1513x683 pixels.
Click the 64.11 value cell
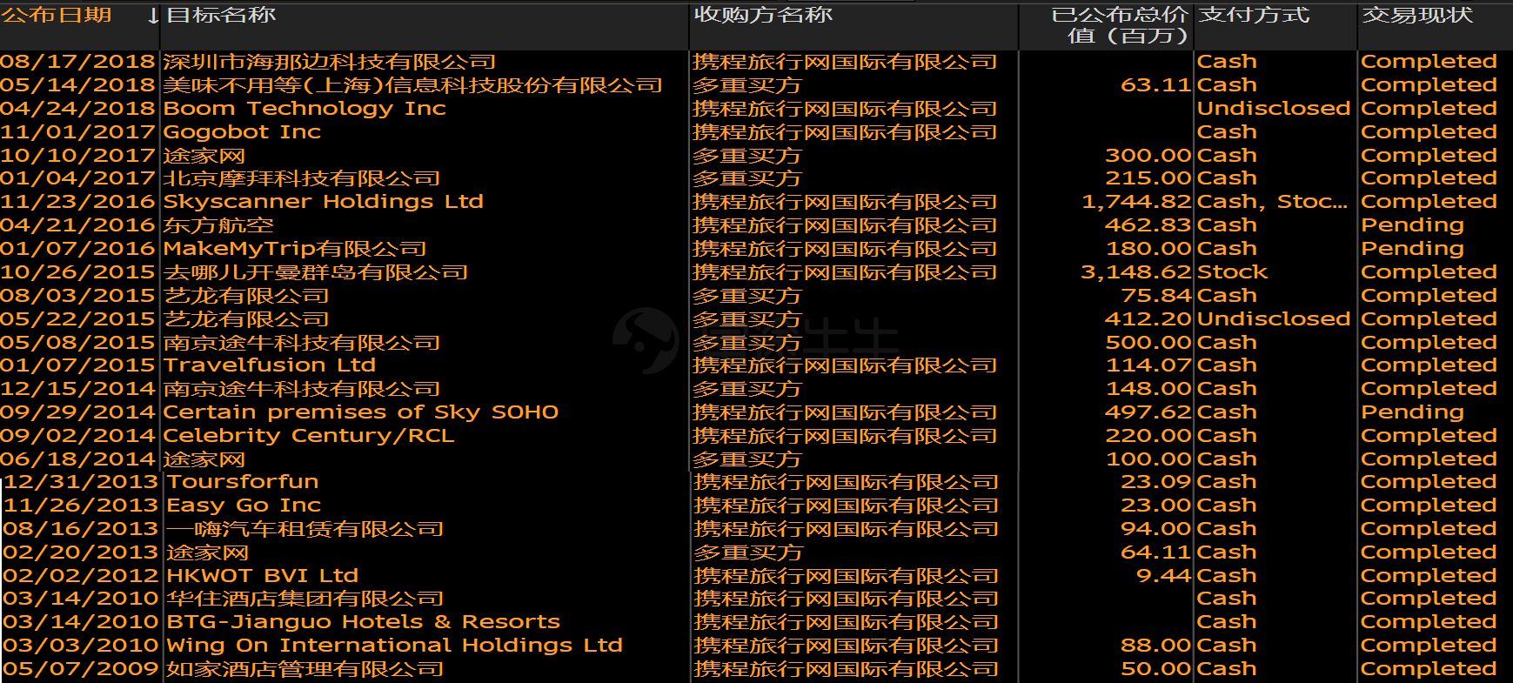[x=1156, y=552]
